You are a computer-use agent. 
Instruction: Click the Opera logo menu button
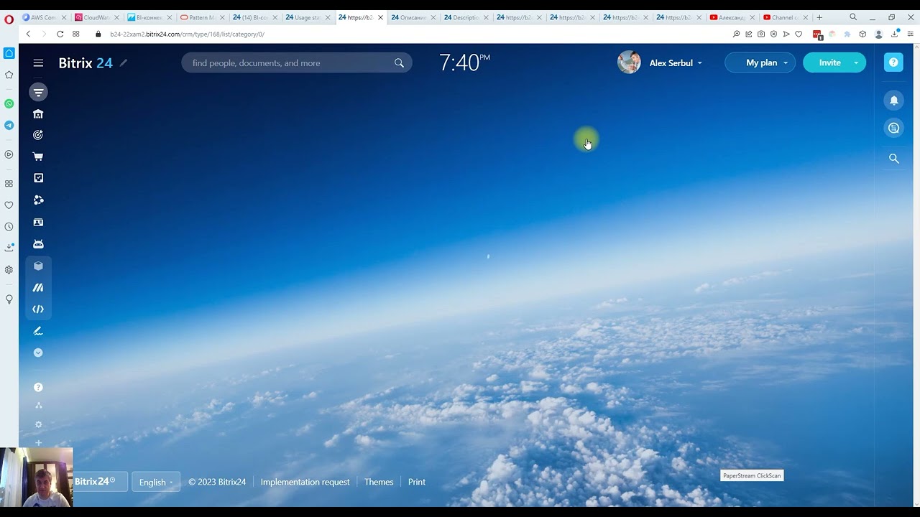(9, 19)
